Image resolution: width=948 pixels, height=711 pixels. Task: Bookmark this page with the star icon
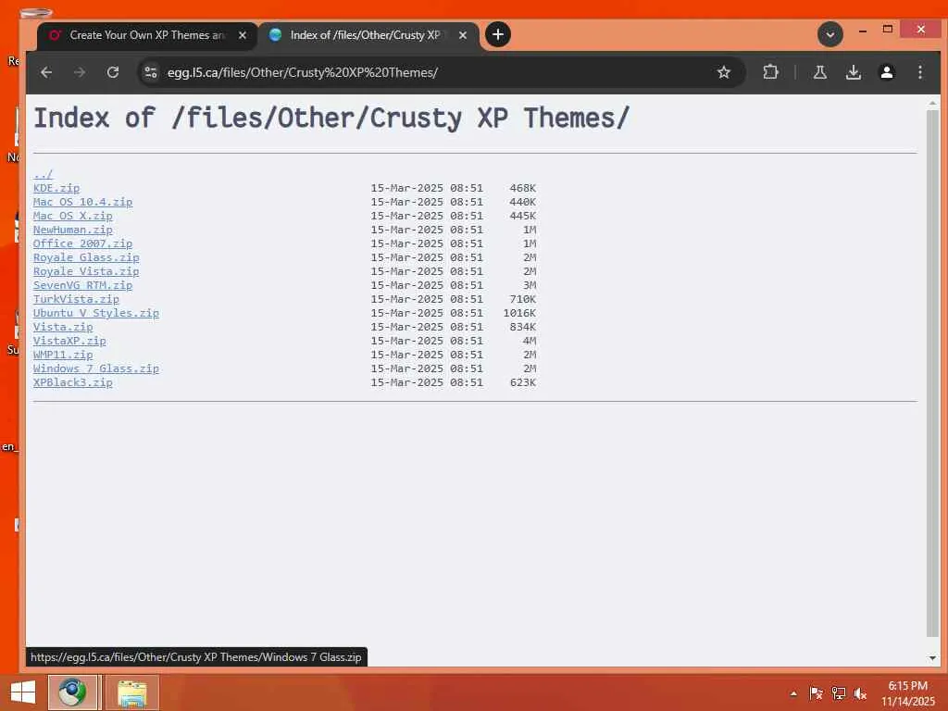[724, 72]
